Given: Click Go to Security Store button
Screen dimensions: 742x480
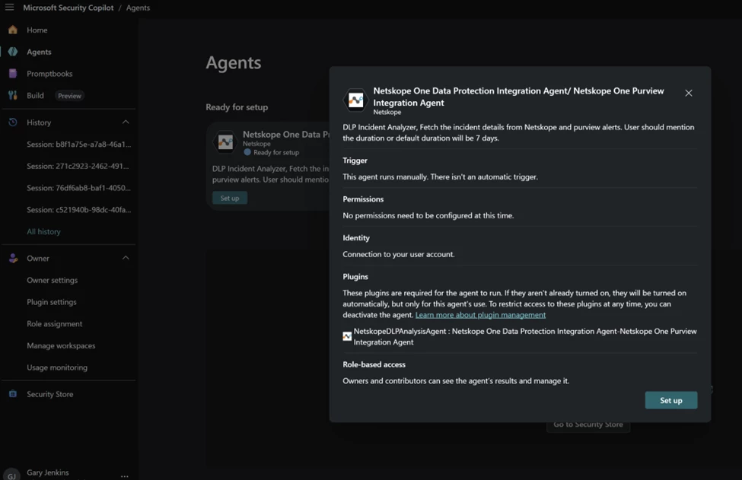Looking at the screenshot, I should click(588, 424).
